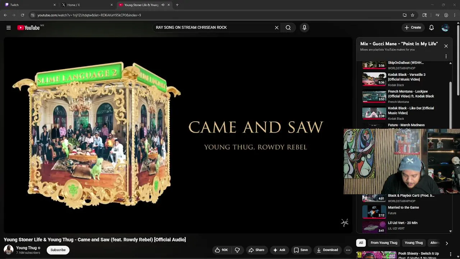Open more actions for the video

(x=348, y=250)
